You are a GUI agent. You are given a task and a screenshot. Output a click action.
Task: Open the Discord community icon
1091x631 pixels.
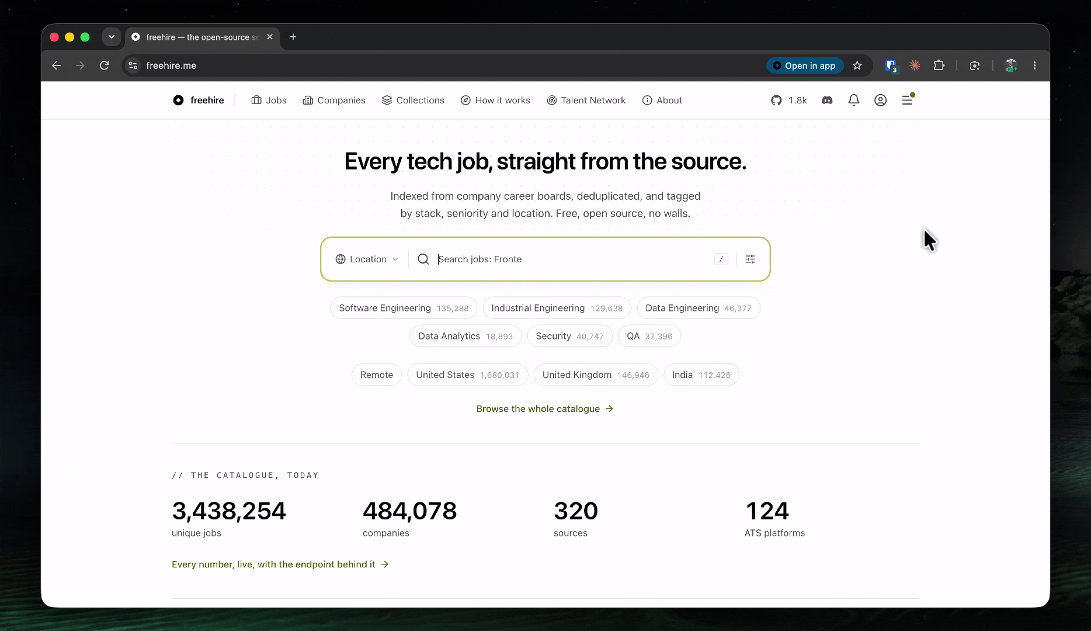click(827, 100)
